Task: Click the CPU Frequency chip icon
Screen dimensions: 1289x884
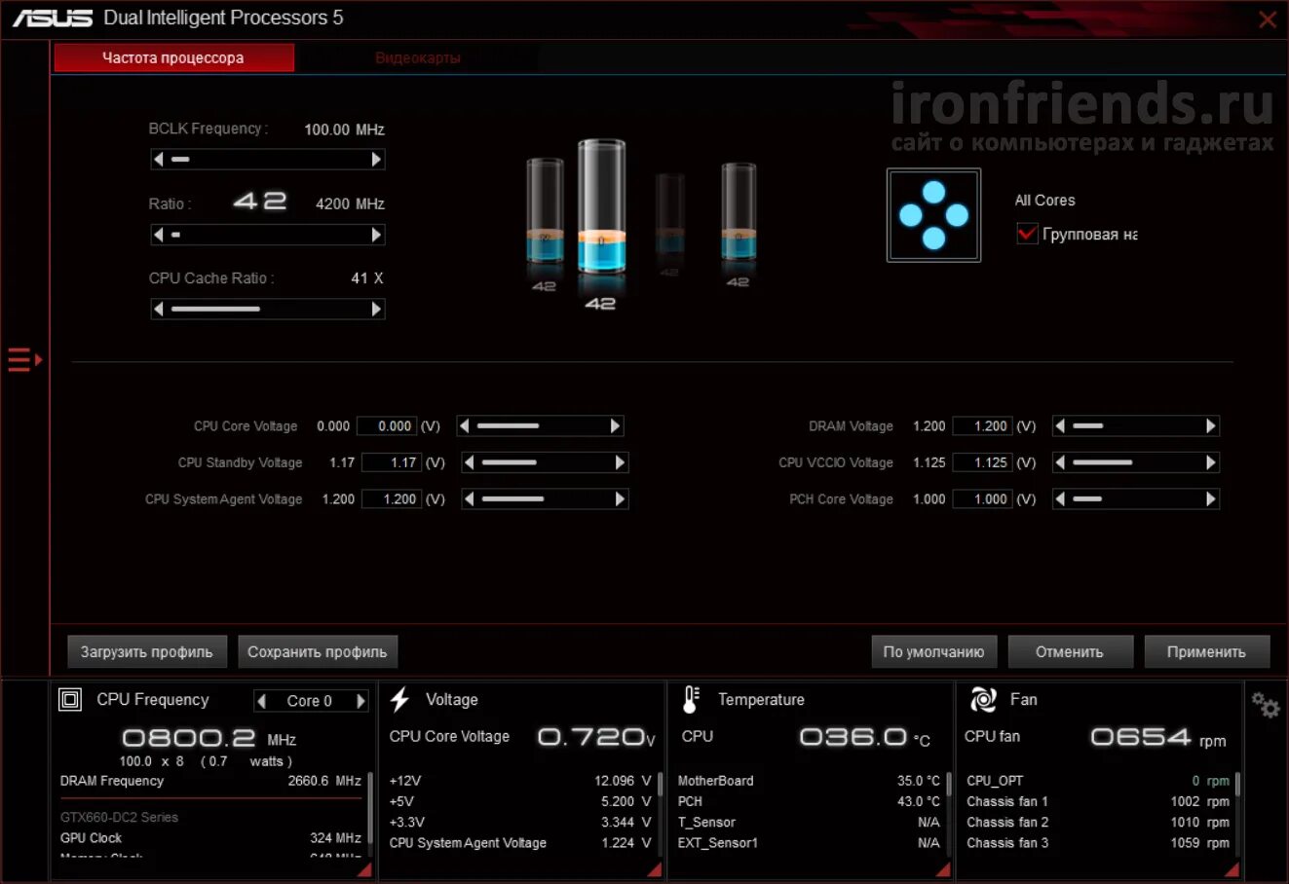Action: 70,700
